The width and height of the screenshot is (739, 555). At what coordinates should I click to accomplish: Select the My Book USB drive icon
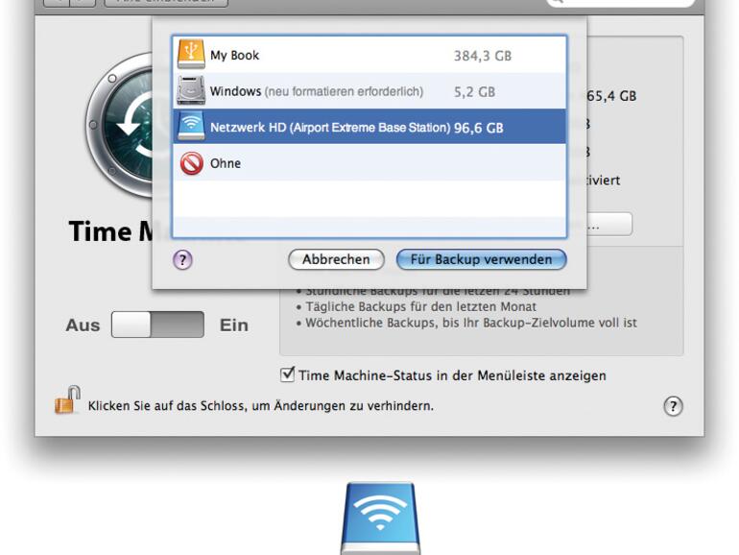pyautogui.click(x=191, y=55)
